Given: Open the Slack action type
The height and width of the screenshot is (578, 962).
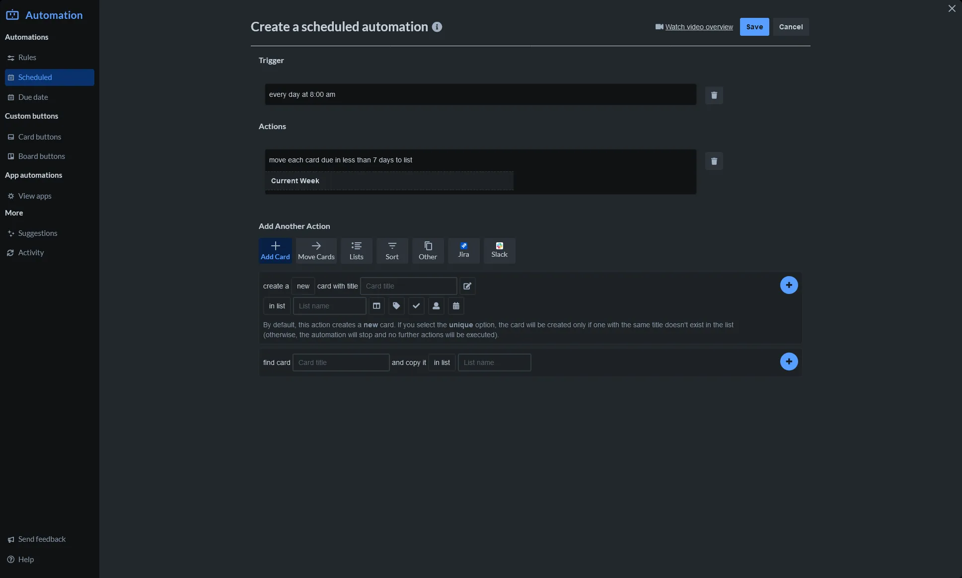Looking at the screenshot, I should [x=499, y=250].
